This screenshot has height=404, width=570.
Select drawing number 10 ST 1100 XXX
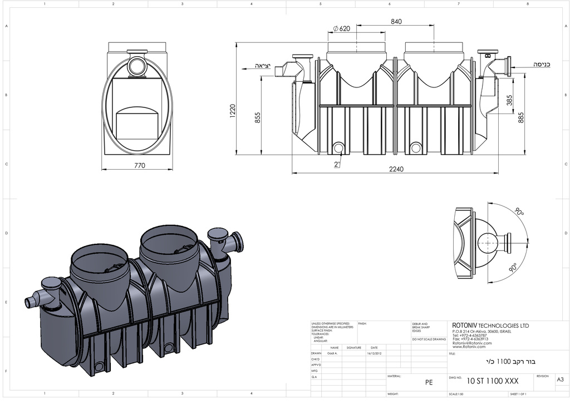click(493, 381)
